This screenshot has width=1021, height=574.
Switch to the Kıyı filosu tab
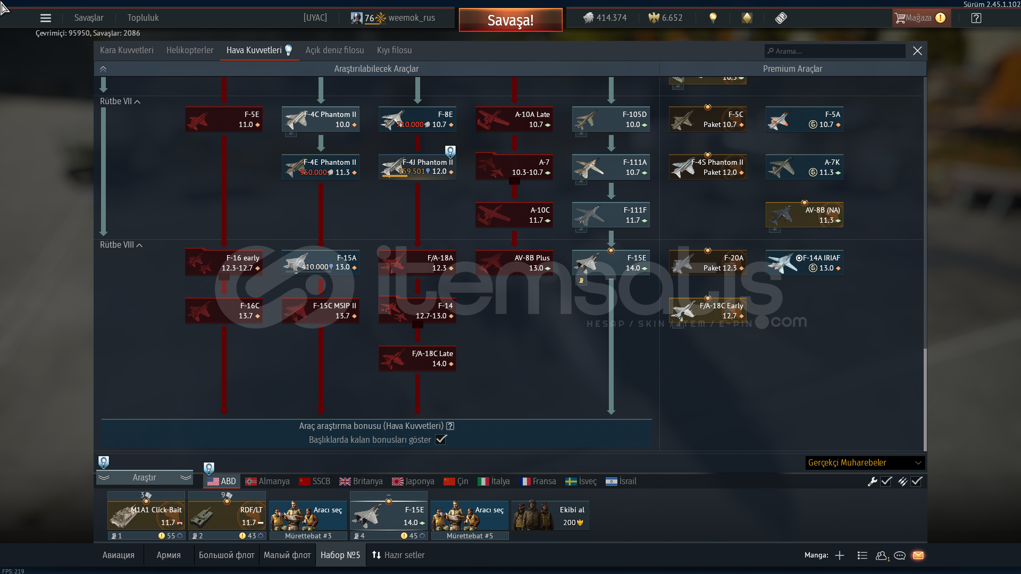click(395, 50)
